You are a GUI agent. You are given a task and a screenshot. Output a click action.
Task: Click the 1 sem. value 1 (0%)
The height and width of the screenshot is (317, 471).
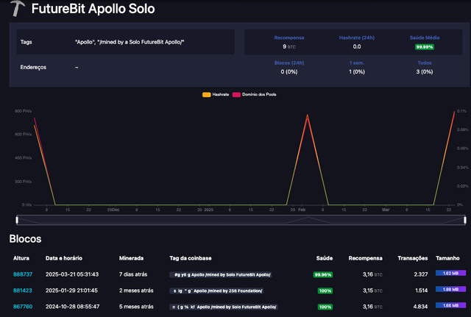click(x=356, y=72)
